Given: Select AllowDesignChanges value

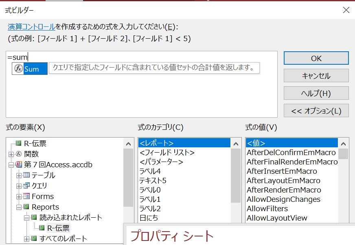Looking at the screenshot, I should coord(292,199).
